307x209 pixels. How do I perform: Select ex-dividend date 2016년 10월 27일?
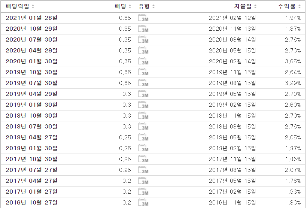(31, 203)
